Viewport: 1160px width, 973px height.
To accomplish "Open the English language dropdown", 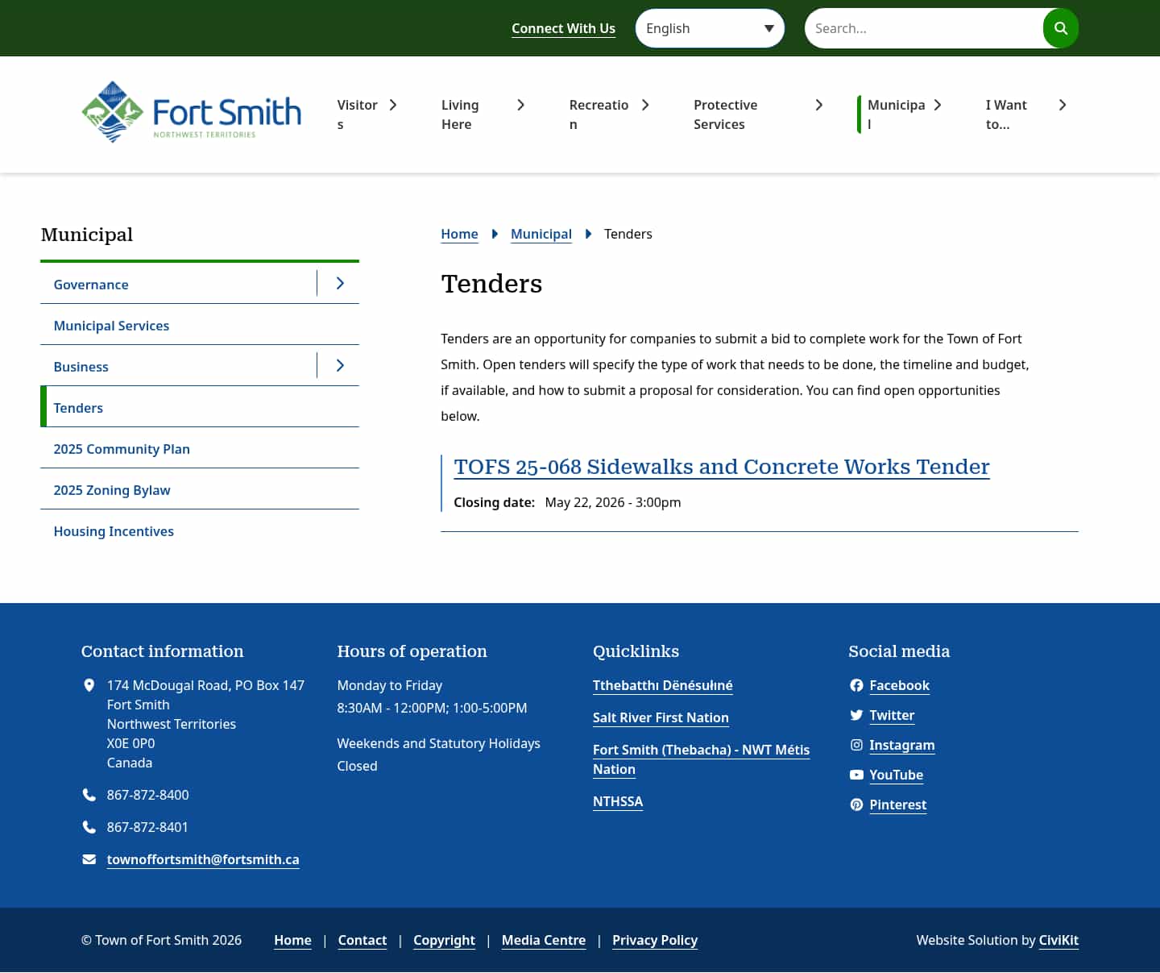I will 710,28.
